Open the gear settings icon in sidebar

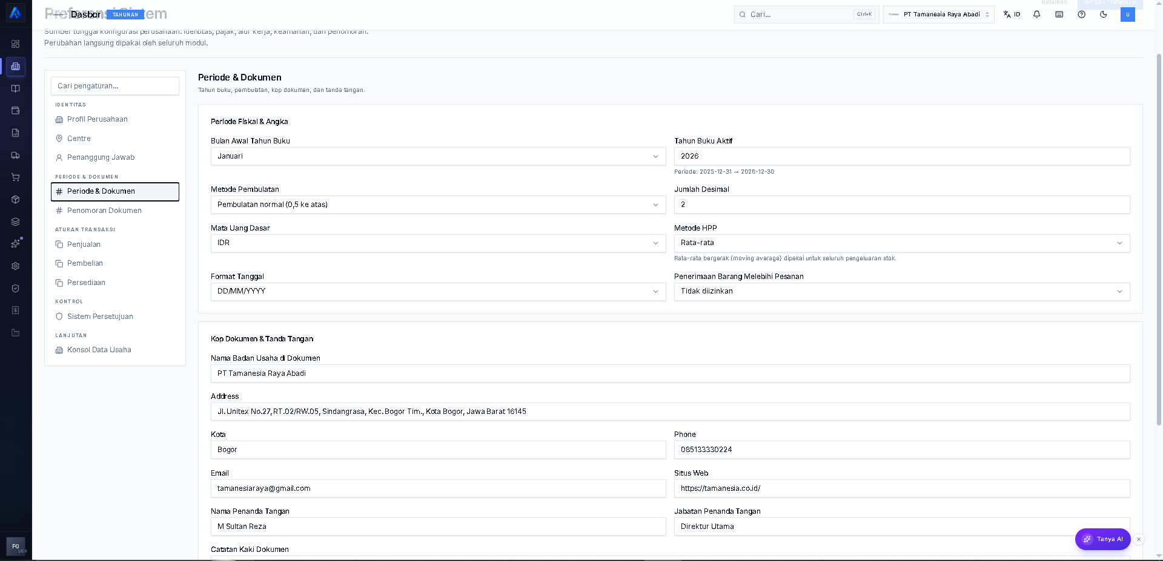[x=16, y=266]
